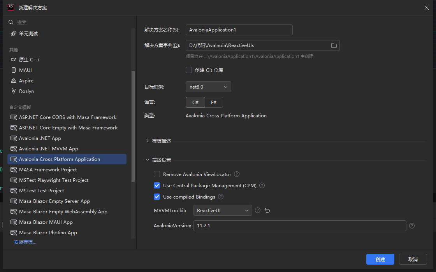Select Avalonia .NET MVVM App template

tap(67, 149)
